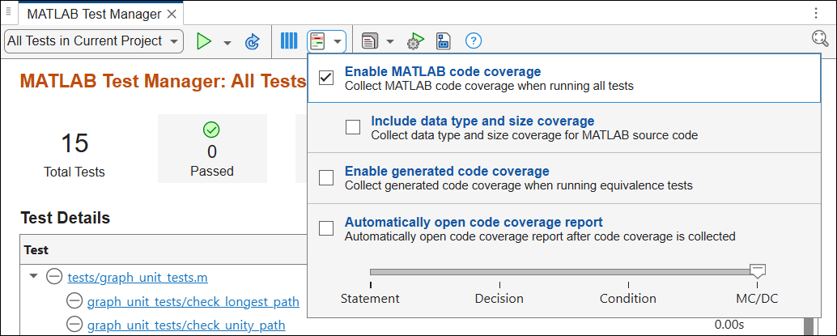Click the 0.00s duration value
Viewport: 837px width, 336px height.
point(729,324)
